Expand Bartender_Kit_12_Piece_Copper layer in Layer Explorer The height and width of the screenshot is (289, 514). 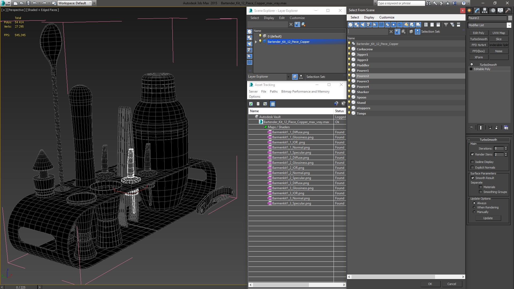tap(256, 42)
